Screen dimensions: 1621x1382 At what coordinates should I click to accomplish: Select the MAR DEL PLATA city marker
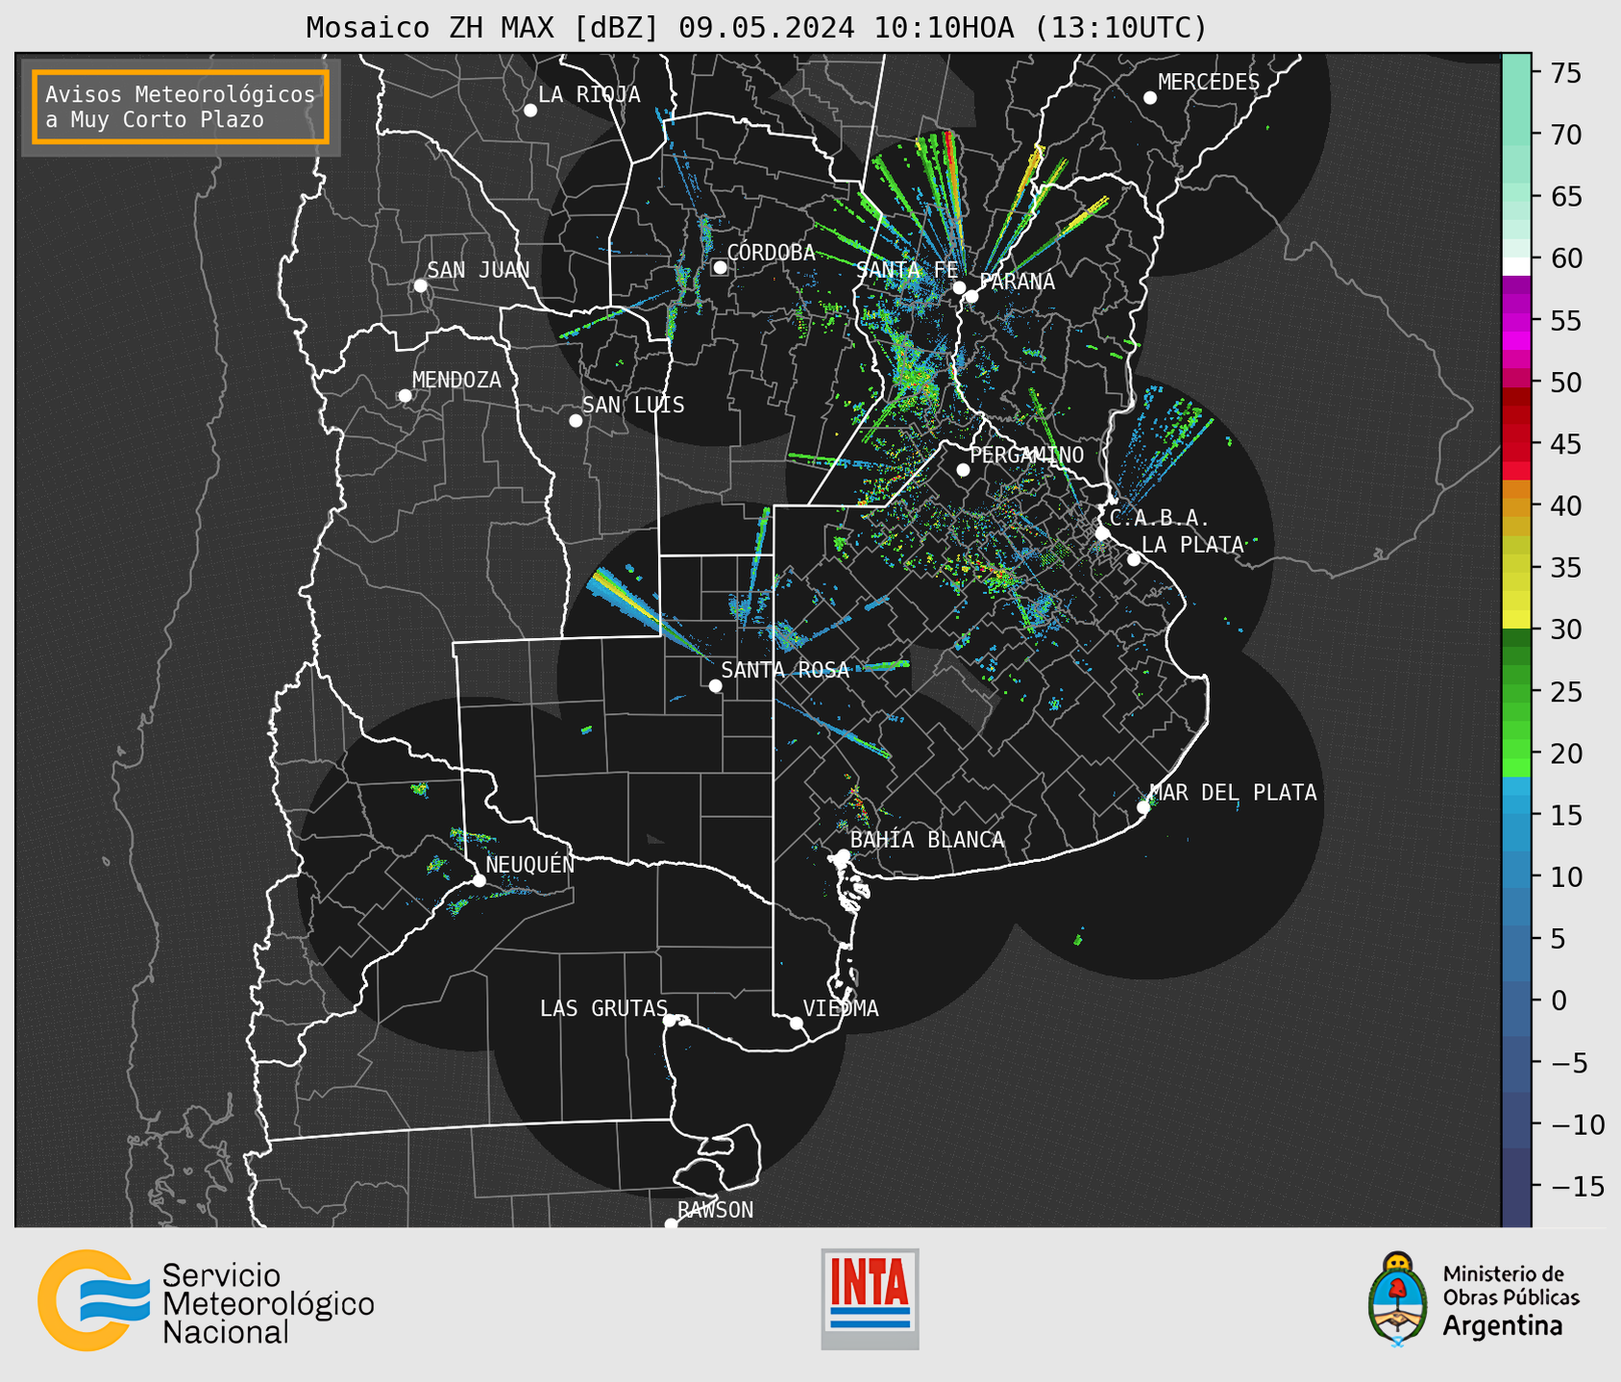(x=1143, y=807)
